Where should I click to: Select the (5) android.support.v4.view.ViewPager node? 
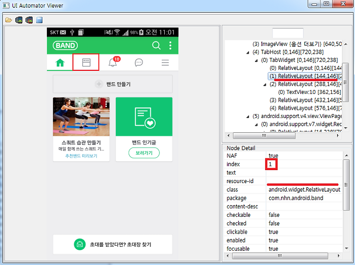click(297, 116)
